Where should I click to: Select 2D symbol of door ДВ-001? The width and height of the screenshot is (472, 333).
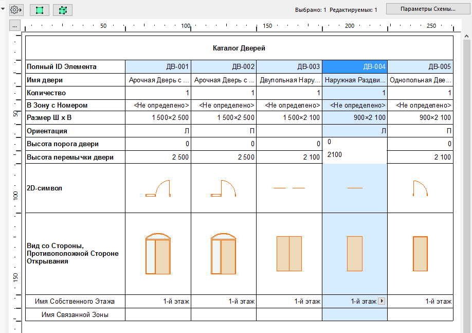click(158, 188)
